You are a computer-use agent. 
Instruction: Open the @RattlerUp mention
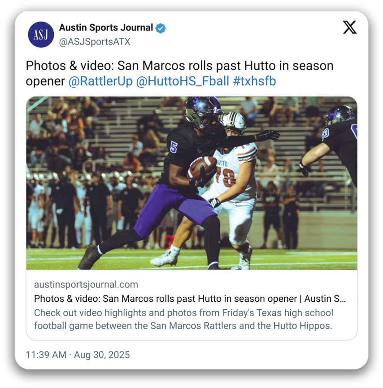click(100, 81)
